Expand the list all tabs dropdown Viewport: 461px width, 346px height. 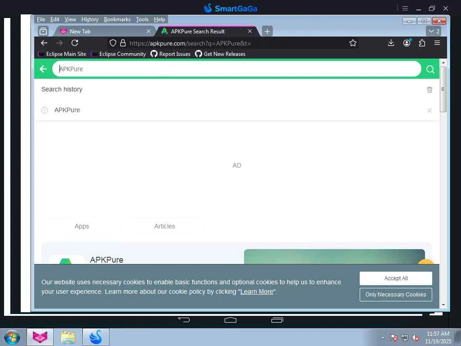click(434, 31)
